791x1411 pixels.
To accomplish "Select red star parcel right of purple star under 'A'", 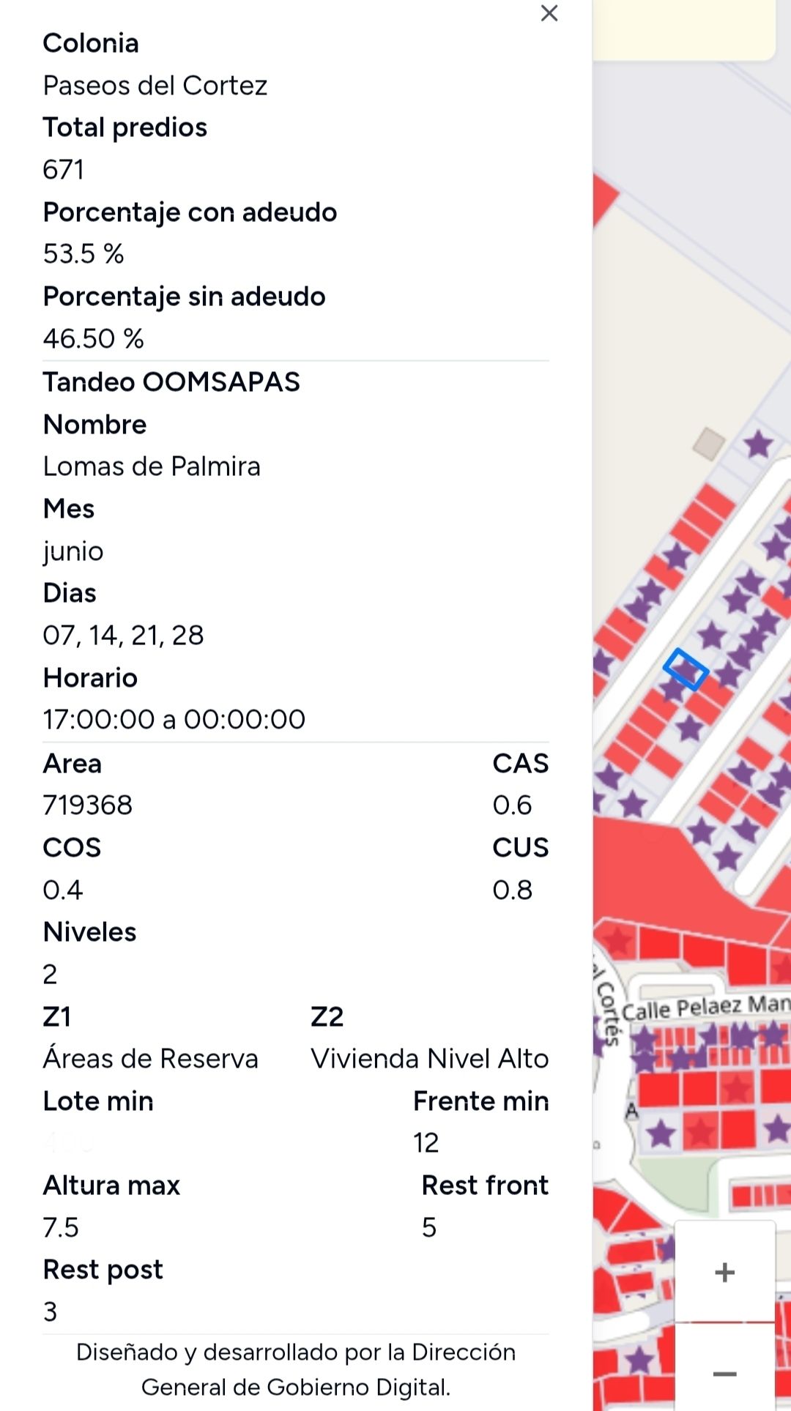I will [700, 1132].
